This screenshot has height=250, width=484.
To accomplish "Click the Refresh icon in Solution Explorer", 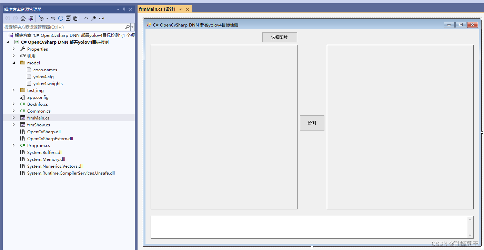I will (x=61, y=18).
